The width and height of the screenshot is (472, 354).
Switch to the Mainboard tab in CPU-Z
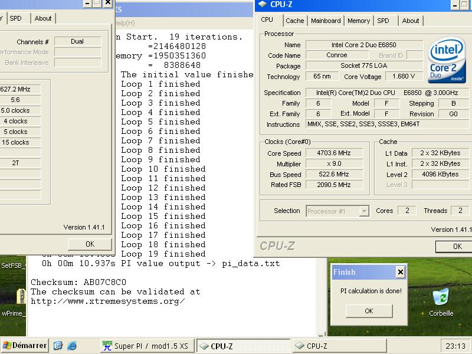click(x=326, y=21)
